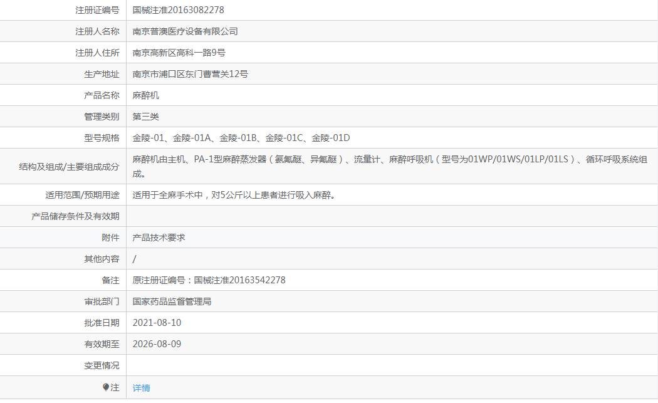The image size is (658, 403).
Task: Click the 有效期至 label
Action: pos(102,344)
